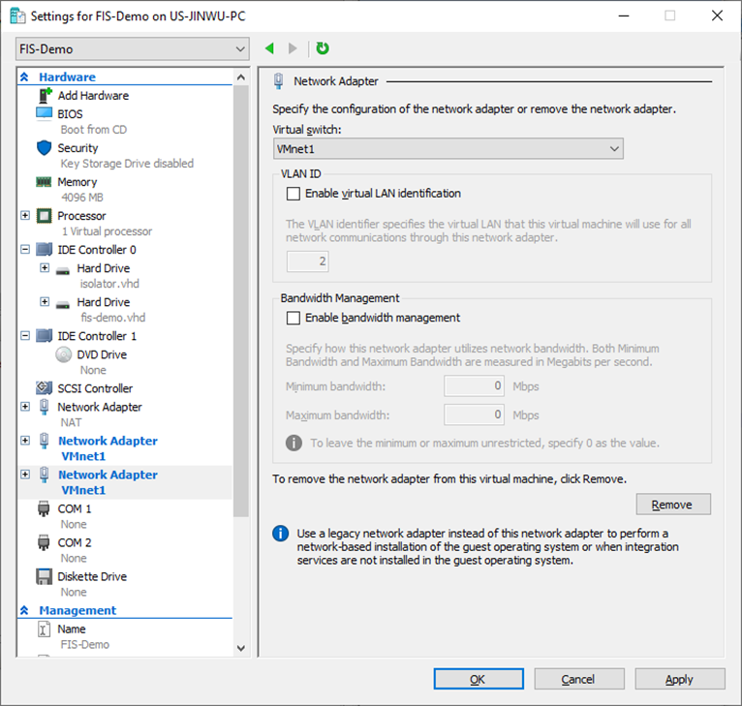This screenshot has height=706, width=742.
Task: Select the Memory chip icon
Action: tap(44, 182)
